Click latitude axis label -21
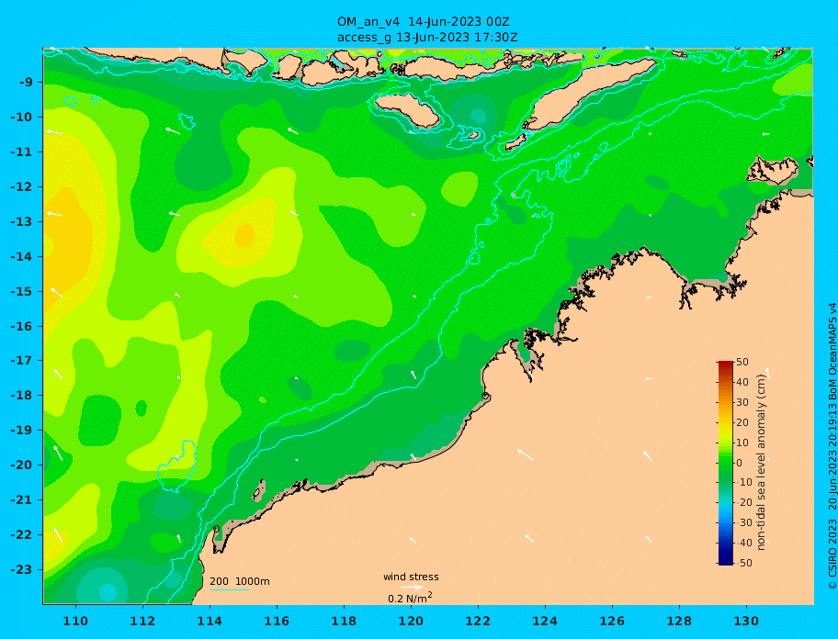This screenshot has width=838, height=639. click(22, 500)
